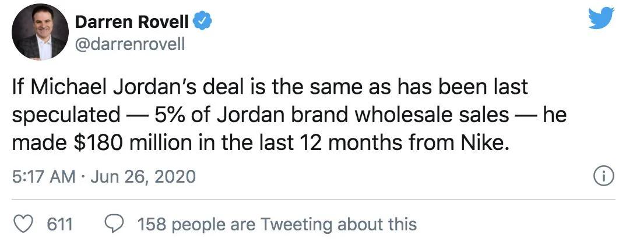Click the Darren Rovell display name
Image resolution: width=626 pixels, height=242 pixels.
(132, 22)
